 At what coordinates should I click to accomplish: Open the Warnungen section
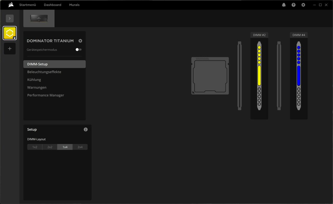pos(37,87)
